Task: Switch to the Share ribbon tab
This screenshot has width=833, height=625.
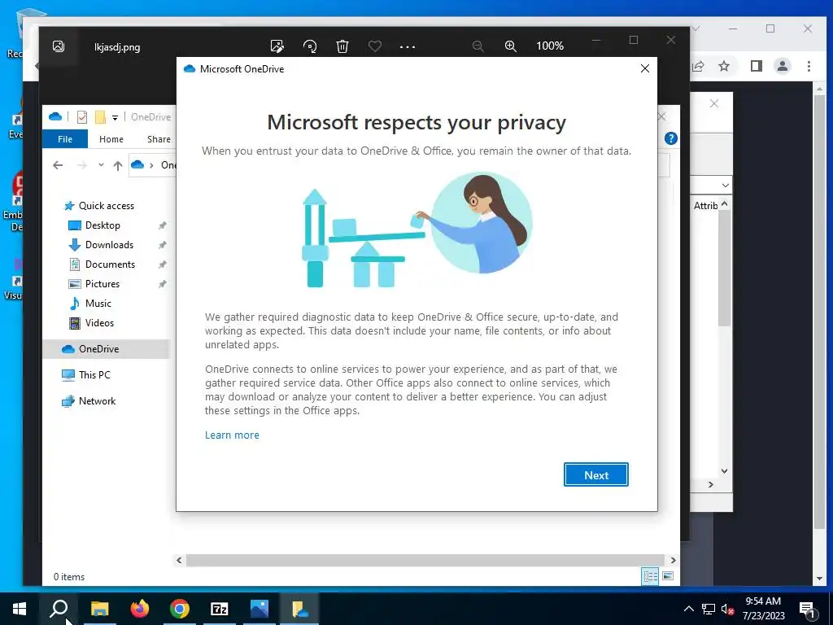Action: click(x=159, y=138)
